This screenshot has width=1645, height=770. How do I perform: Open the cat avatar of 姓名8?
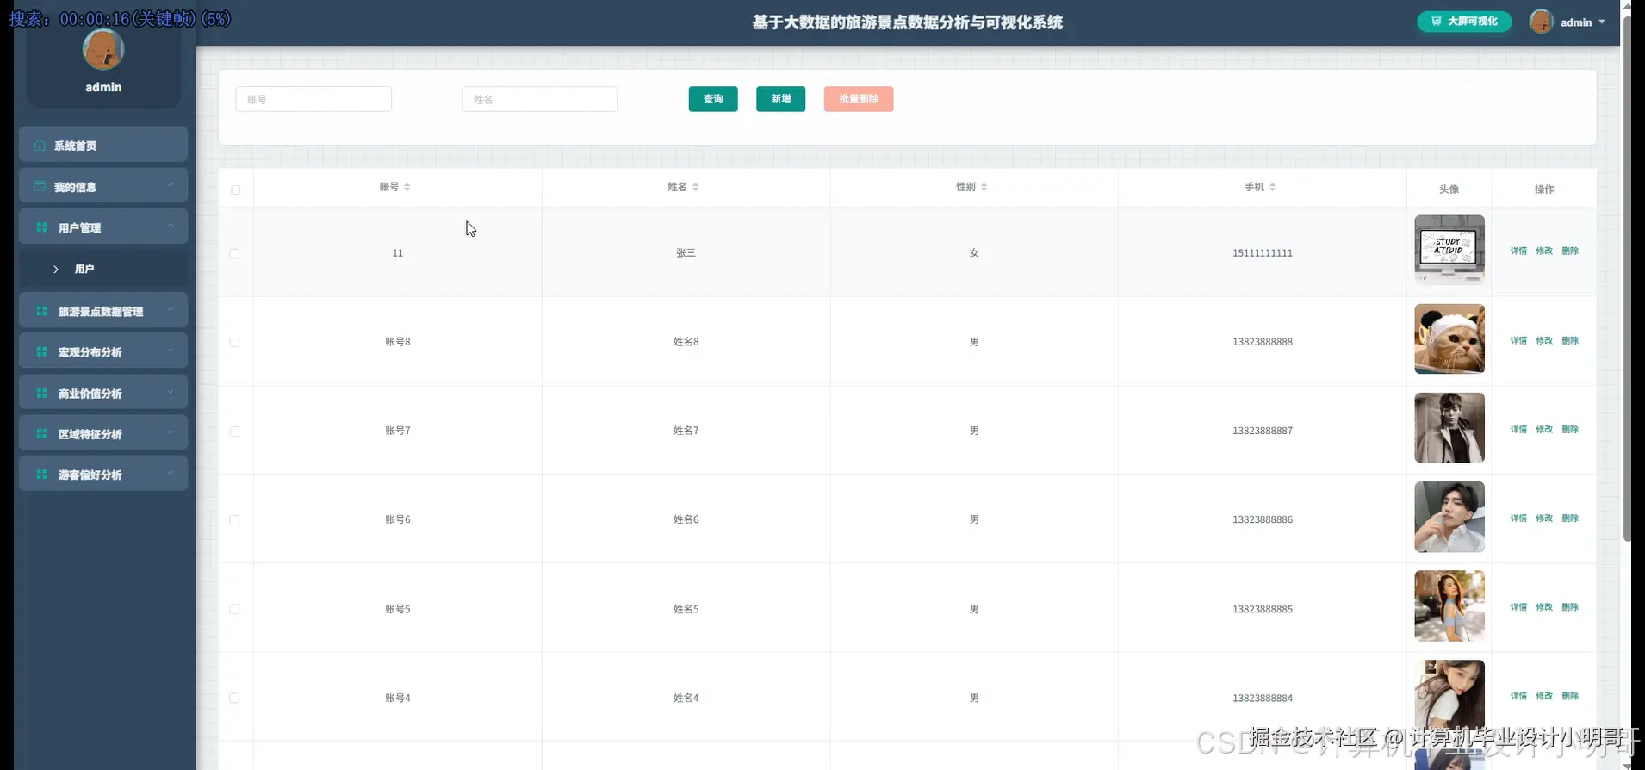pyautogui.click(x=1449, y=338)
